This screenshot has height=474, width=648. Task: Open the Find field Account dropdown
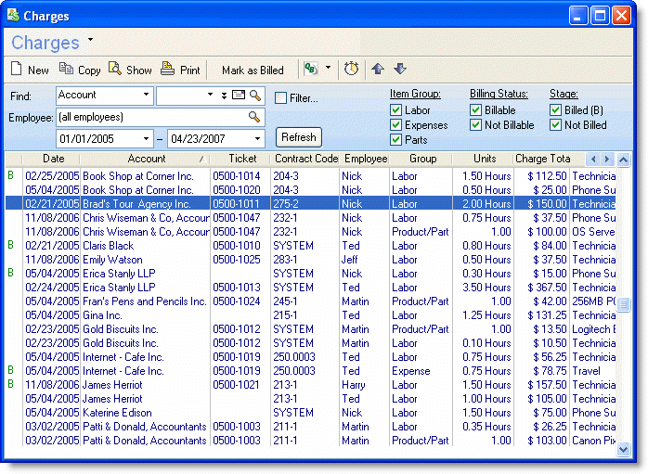click(x=147, y=96)
